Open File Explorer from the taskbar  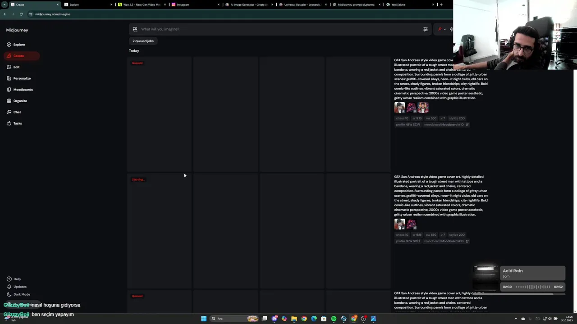[x=294, y=319]
